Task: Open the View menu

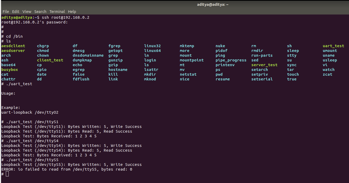Action: pyautogui.click(x=26, y=11)
